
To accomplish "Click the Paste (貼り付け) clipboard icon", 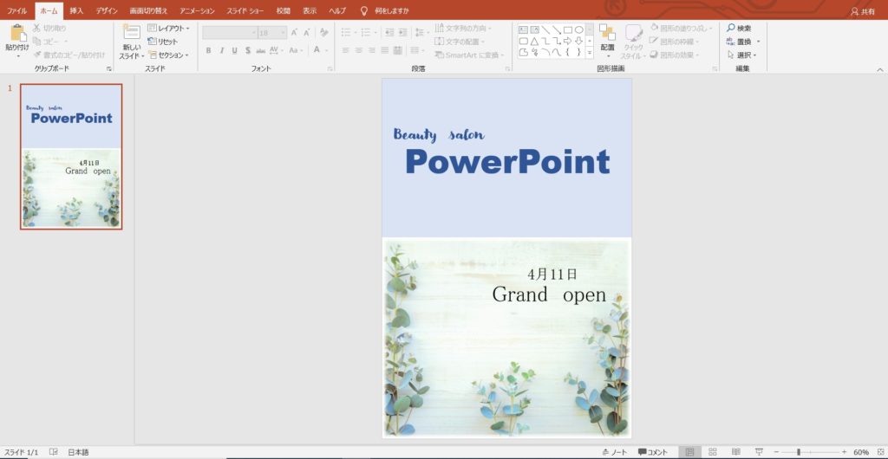I will pyautogui.click(x=17, y=34).
